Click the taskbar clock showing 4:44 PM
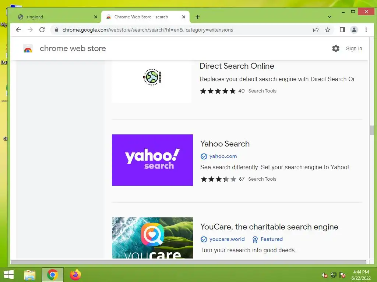Image resolution: width=377 pixels, height=282 pixels. tap(361, 275)
